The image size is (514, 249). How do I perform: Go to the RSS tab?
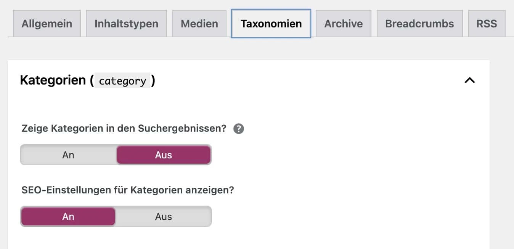coord(487,23)
